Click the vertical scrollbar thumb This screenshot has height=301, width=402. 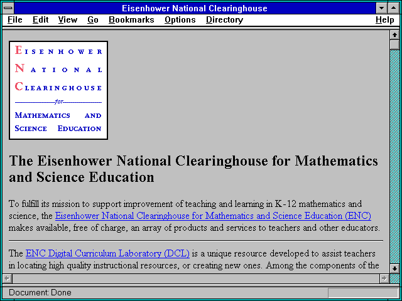[x=394, y=45]
